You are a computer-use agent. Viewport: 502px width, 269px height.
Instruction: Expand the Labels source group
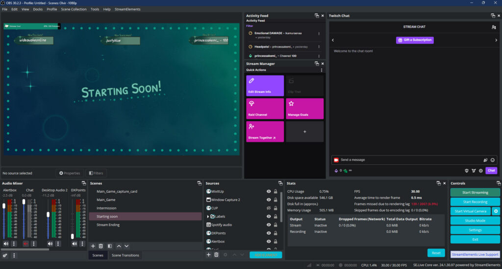pyautogui.click(x=208, y=217)
